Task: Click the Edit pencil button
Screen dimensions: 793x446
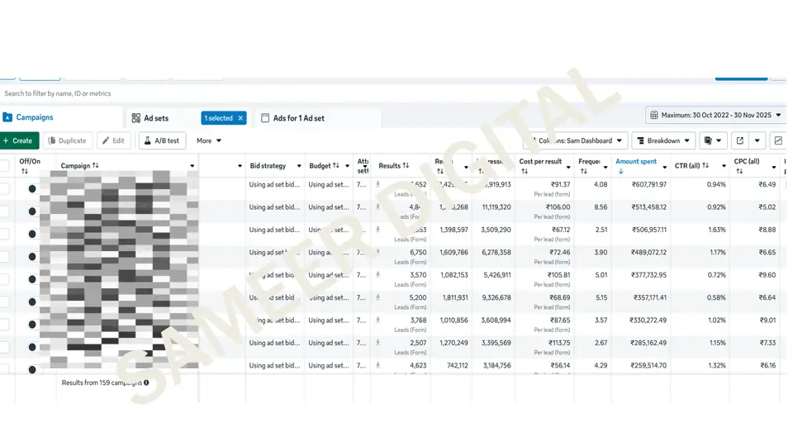Action: coord(114,141)
